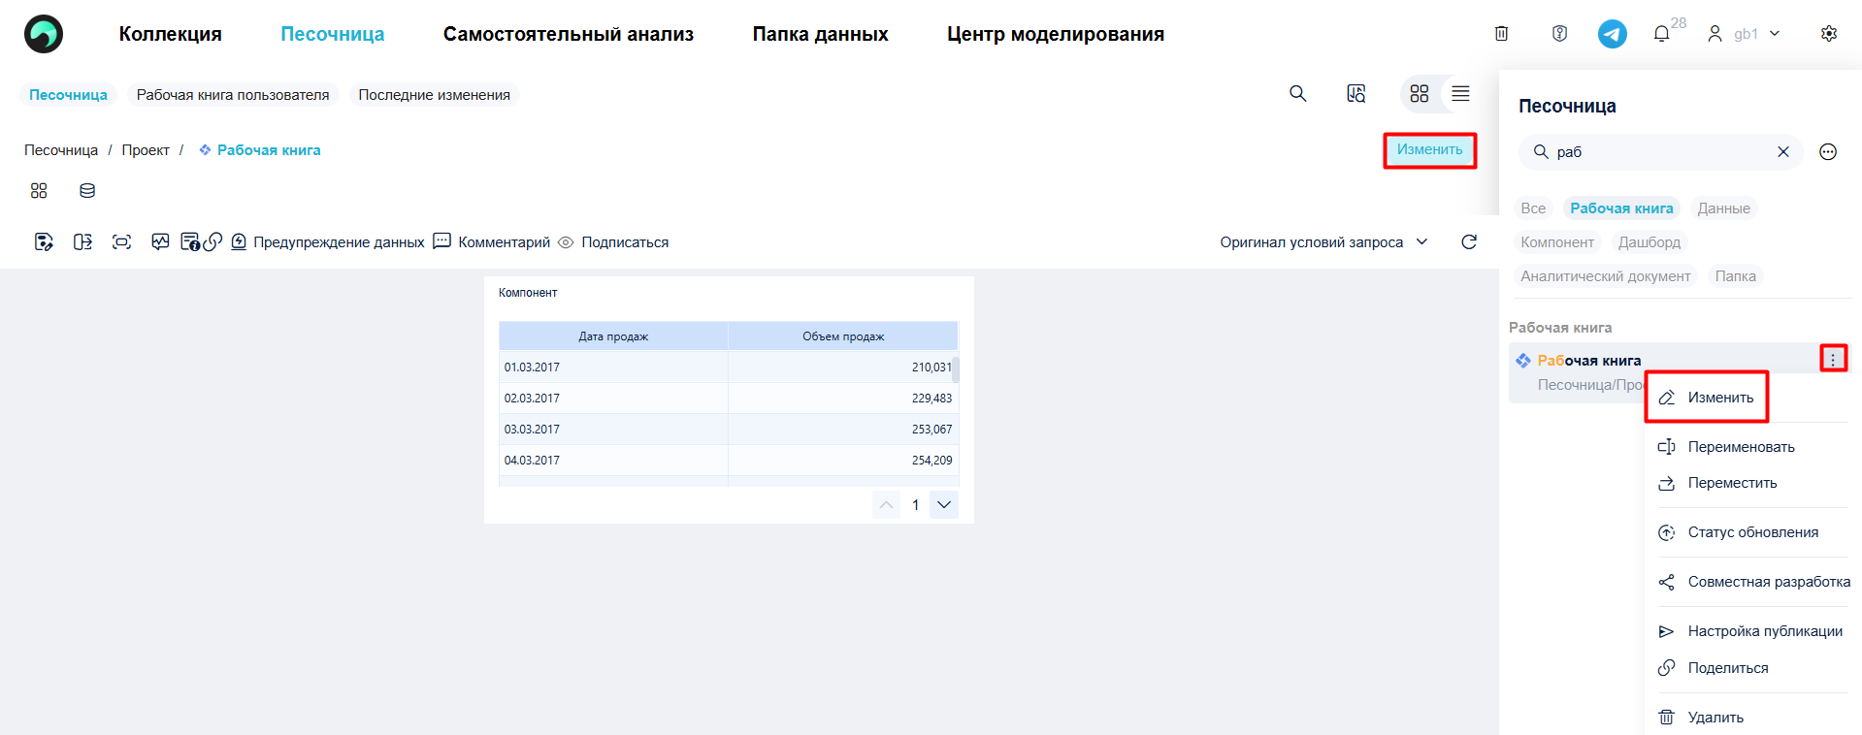
Task: Click the refresh icon beside query conditions
Action: [1469, 242]
